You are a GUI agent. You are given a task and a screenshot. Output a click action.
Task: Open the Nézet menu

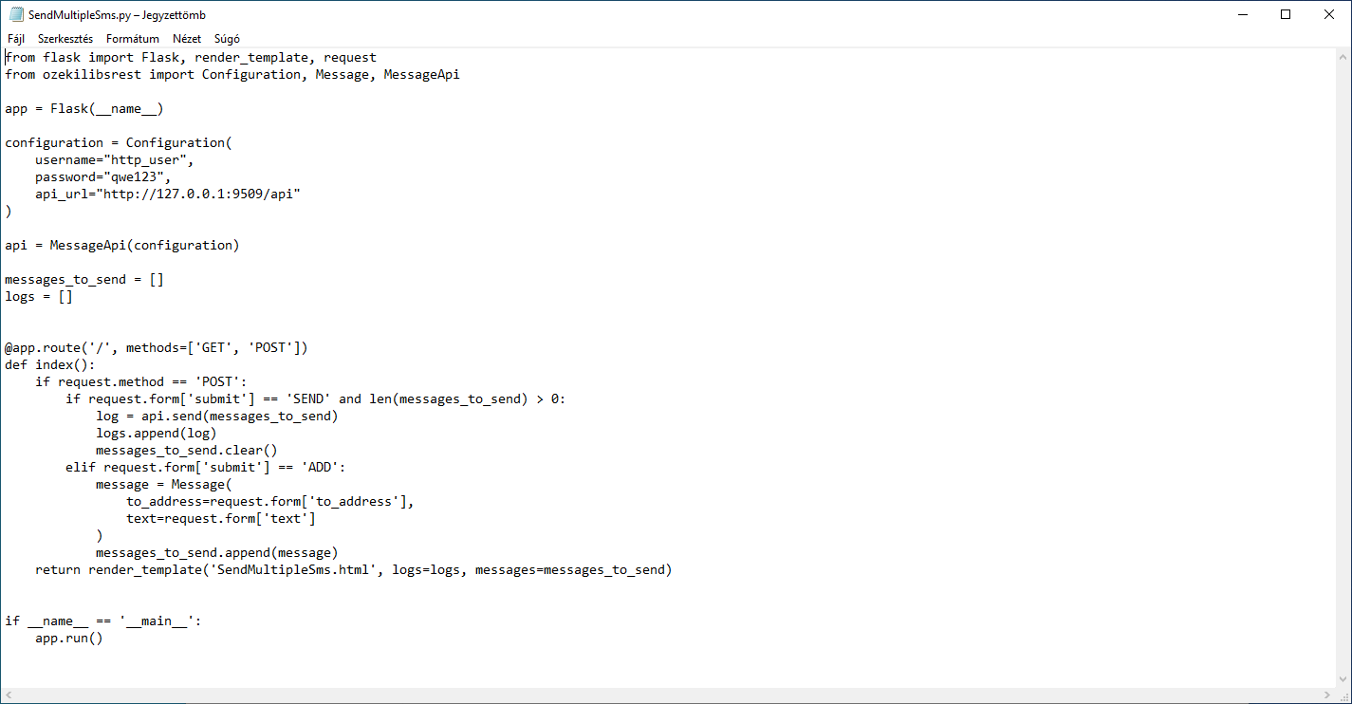(x=187, y=39)
